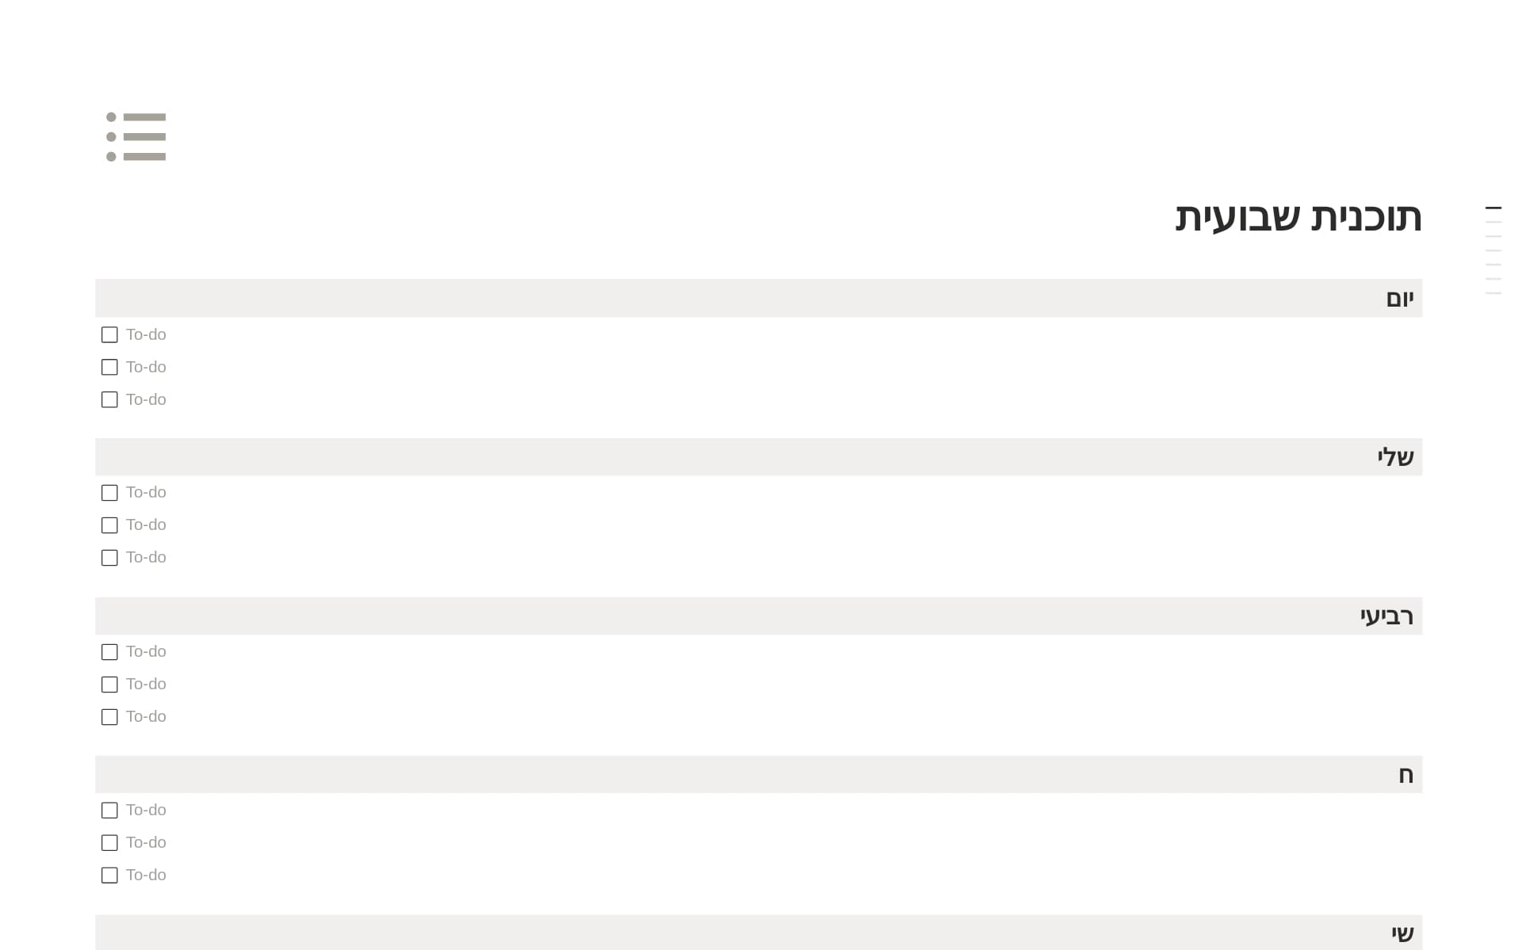Mark the second To-do under שלי done
1522x950 pixels.
[x=109, y=525]
